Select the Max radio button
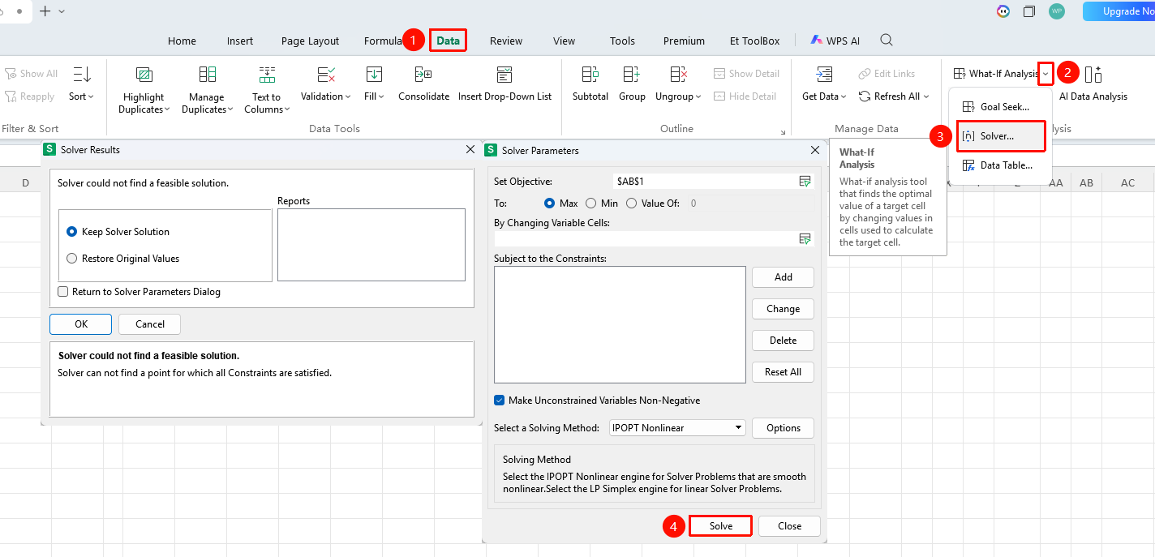Viewport: 1155px width, 557px height. coord(550,204)
